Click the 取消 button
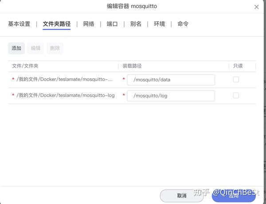 (x=182, y=196)
